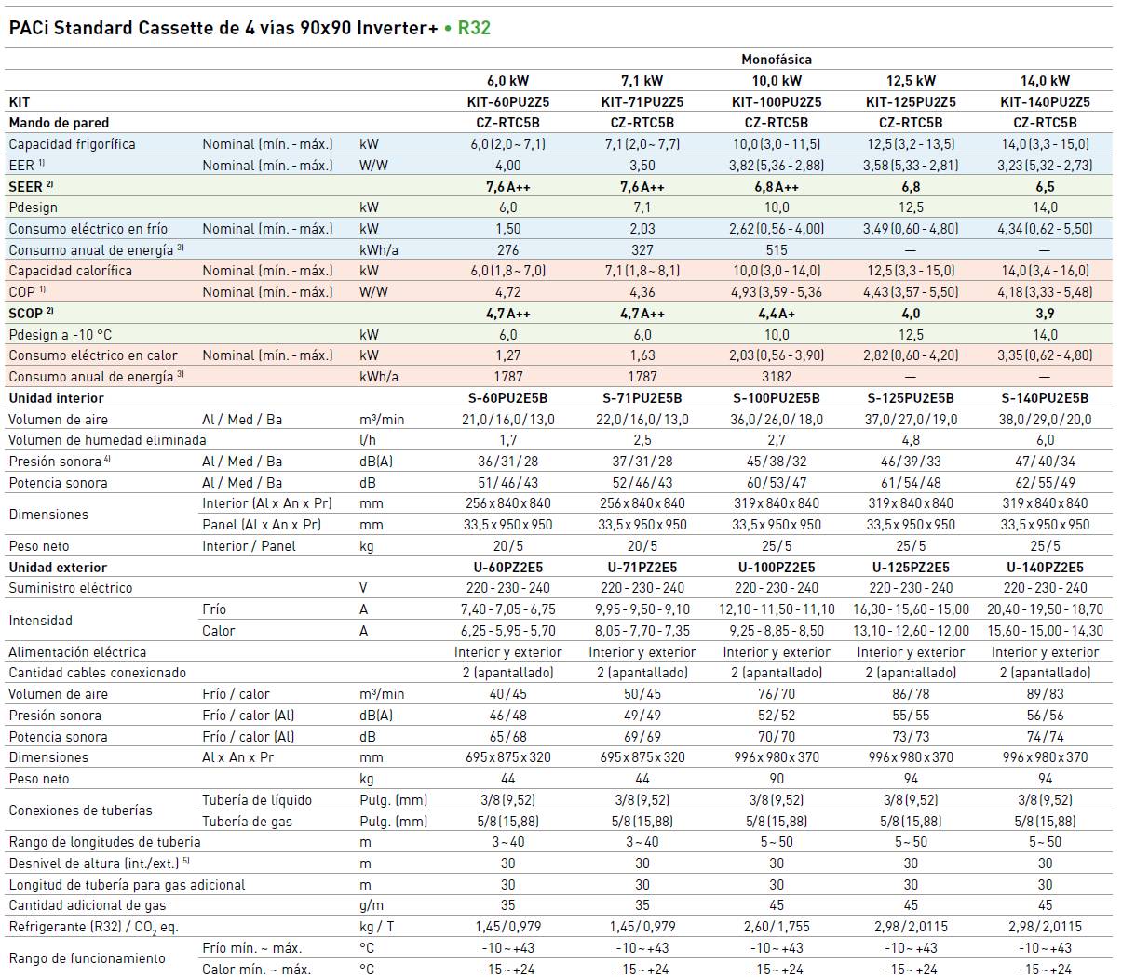Screen dimensions: 1122x977
Task: Click SEER value '6,8 A++' for 10,0 kW
Action: pos(777,187)
